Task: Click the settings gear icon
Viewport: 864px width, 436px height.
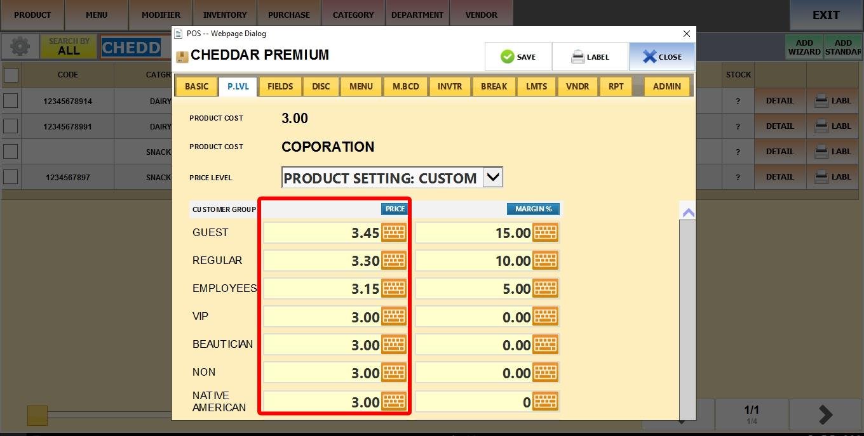Action: point(20,47)
